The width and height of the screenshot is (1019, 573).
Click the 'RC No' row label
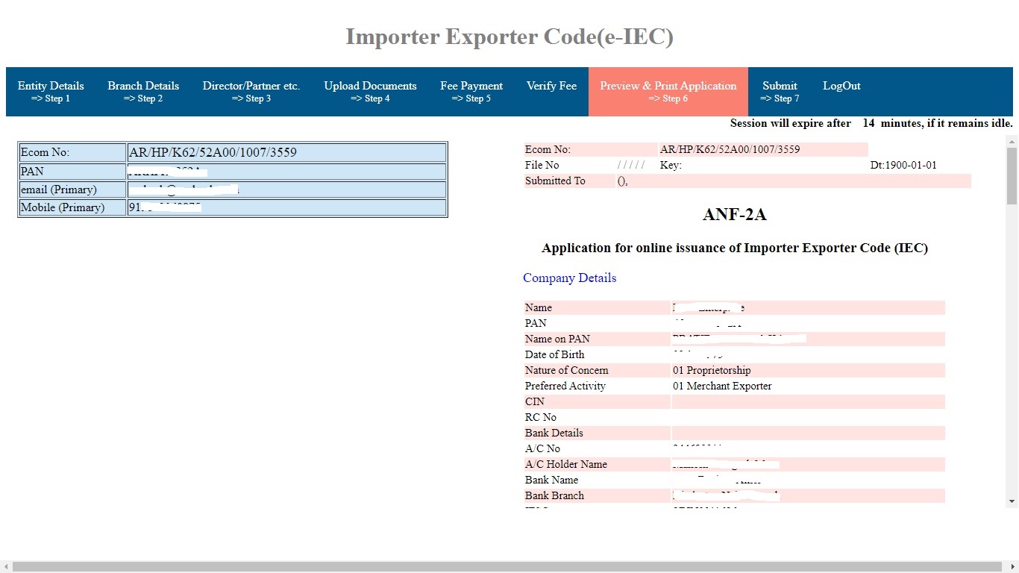(x=540, y=417)
